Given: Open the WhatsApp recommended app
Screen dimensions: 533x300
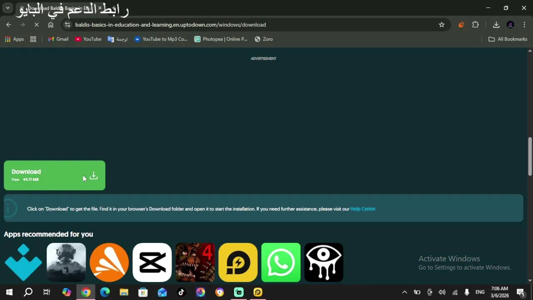Looking at the screenshot, I should pos(281,262).
